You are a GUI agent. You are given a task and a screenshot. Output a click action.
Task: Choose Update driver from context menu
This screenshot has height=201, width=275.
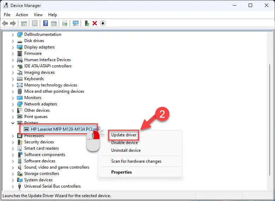tap(124, 135)
